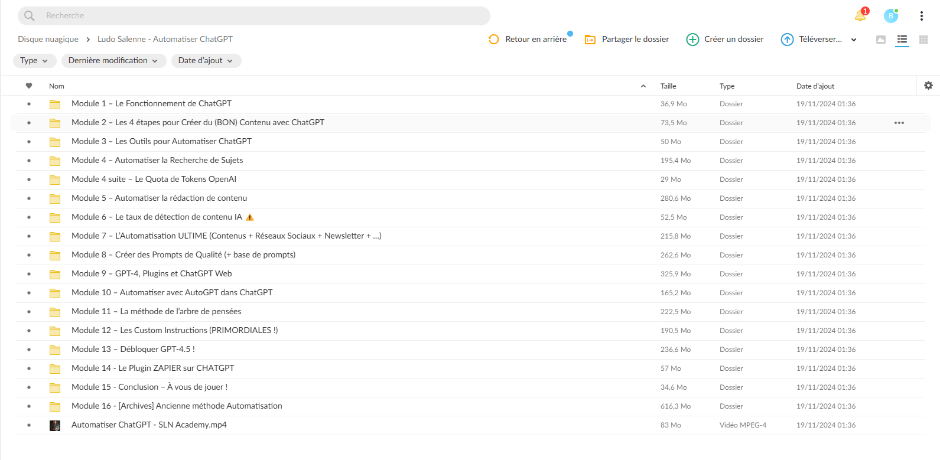Sort by the Type column header
The width and height of the screenshot is (940, 460).
click(727, 86)
